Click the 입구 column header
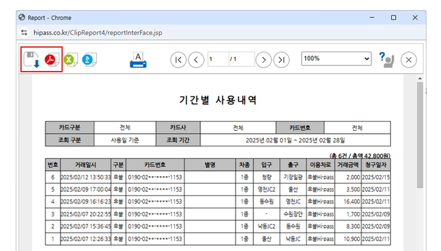This screenshot has width=441, height=251. [266, 165]
